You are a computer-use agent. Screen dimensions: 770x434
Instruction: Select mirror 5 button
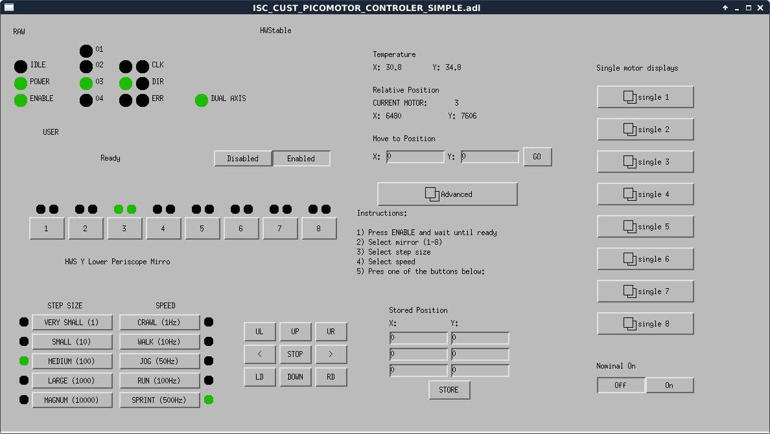click(x=202, y=229)
